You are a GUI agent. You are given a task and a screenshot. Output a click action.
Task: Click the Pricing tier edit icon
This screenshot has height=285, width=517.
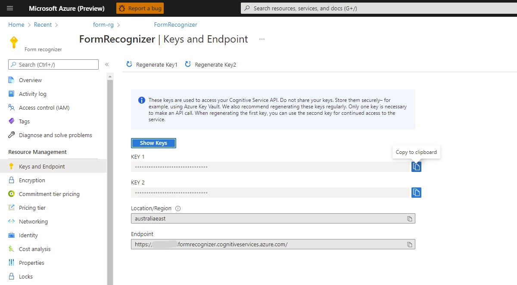pos(12,208)
